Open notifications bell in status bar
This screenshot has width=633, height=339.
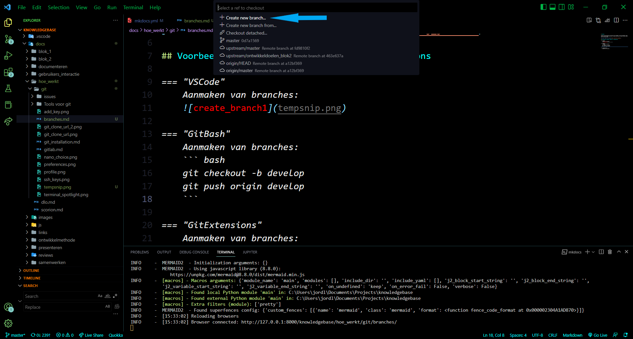[x=625, y=335]
